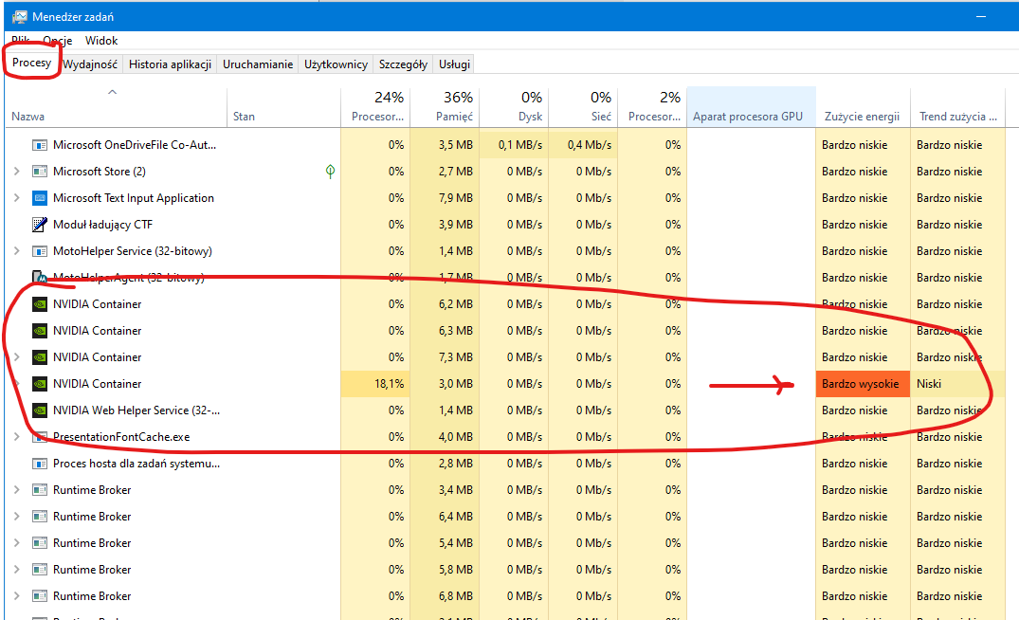Switch to the Wydajność tab

[90, 64]
